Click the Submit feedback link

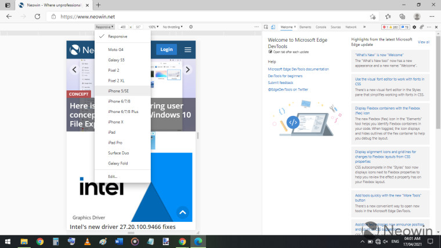280,83
